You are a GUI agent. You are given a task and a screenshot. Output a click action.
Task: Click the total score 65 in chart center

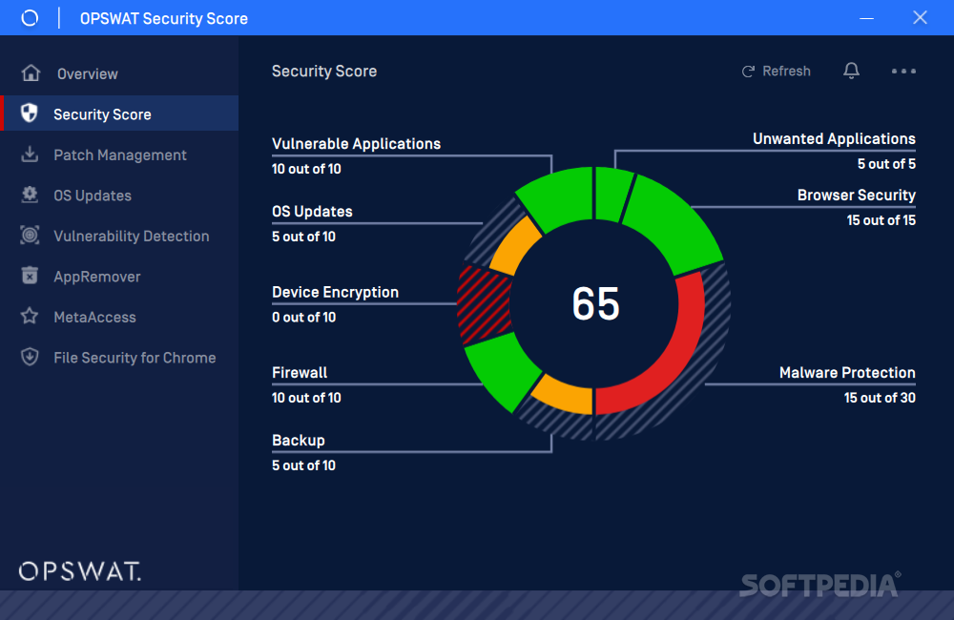[x=595, y=303]
